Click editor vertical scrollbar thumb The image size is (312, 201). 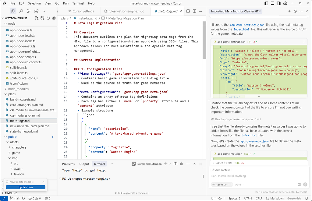[204, 40]
